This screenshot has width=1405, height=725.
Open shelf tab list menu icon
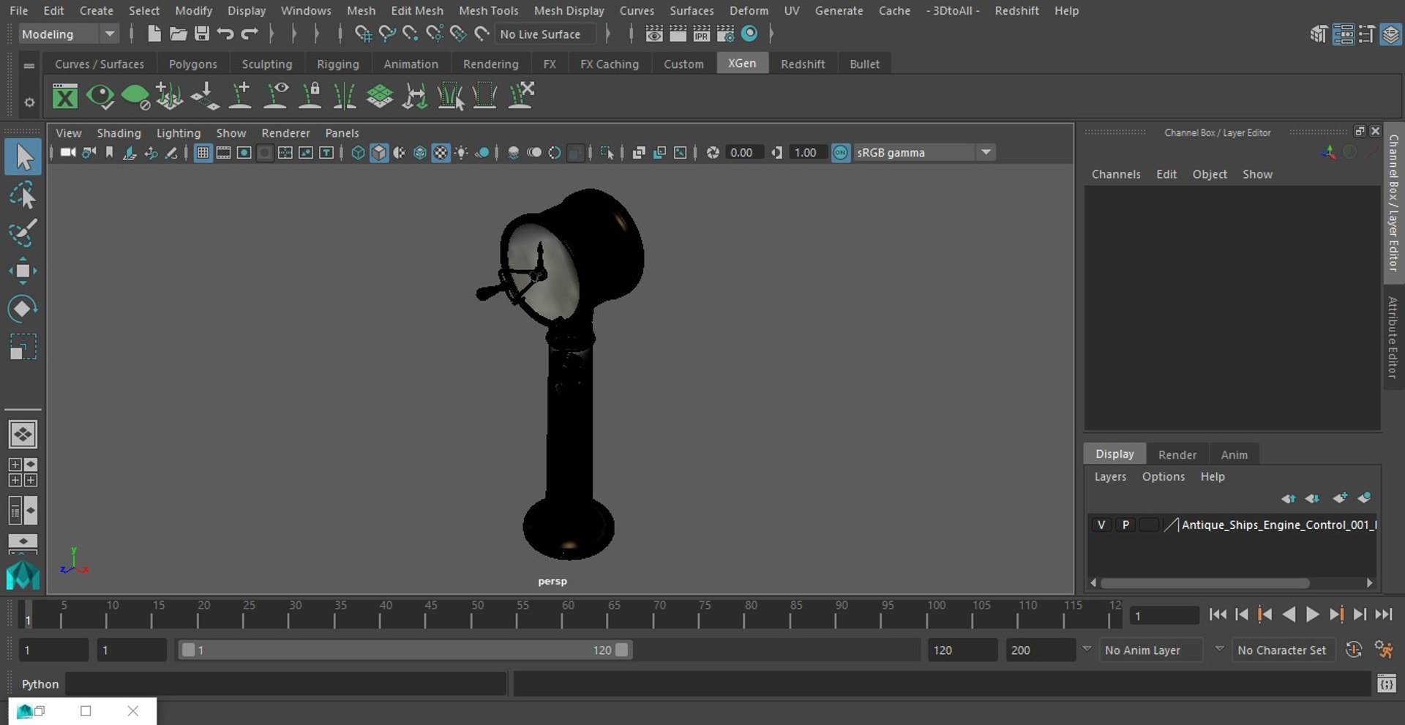[x=29, y=65]
